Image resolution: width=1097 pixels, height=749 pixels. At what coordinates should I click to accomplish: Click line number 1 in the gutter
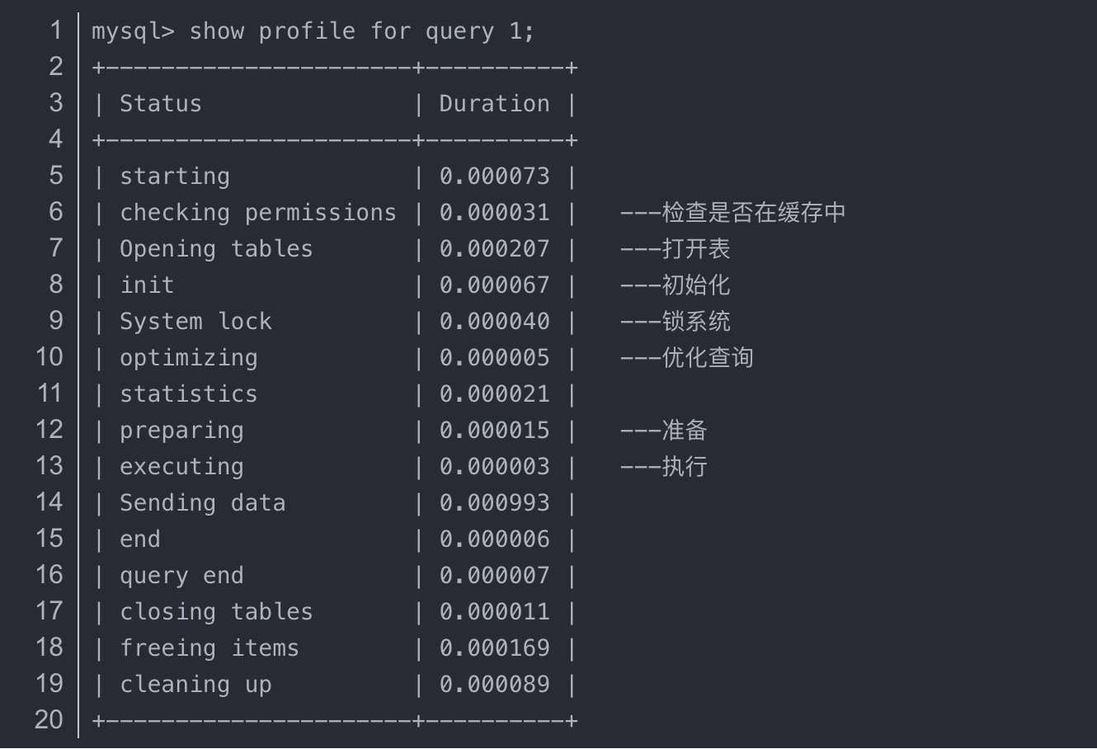[x=55, y=31]
